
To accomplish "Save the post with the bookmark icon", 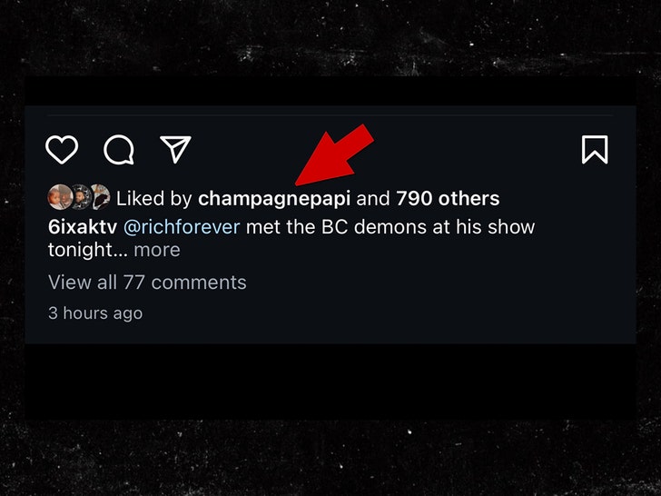I will coord(595,149).
